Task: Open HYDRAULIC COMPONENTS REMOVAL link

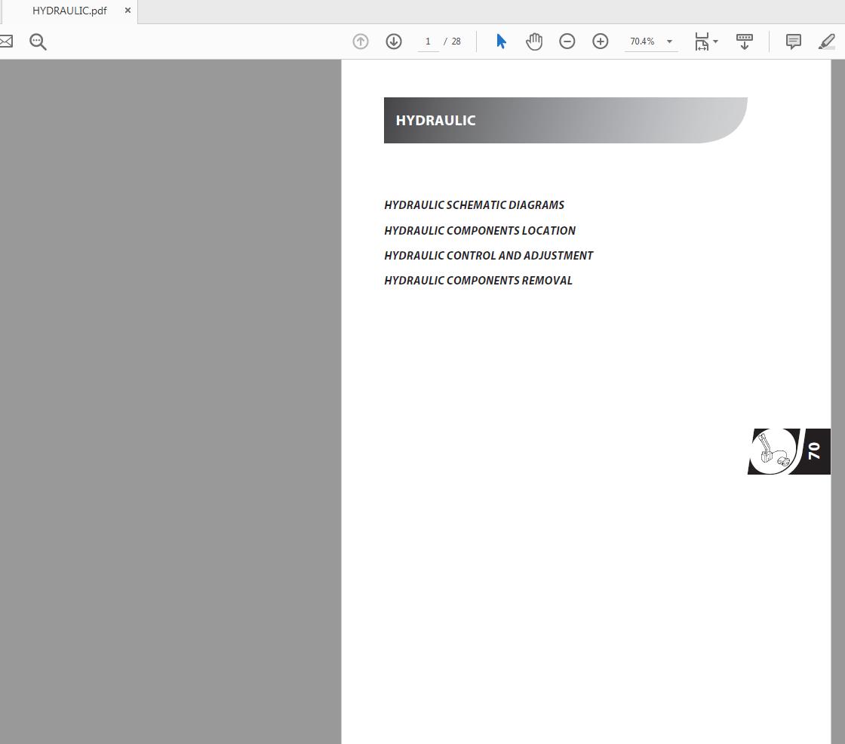Action: point(478,281)
